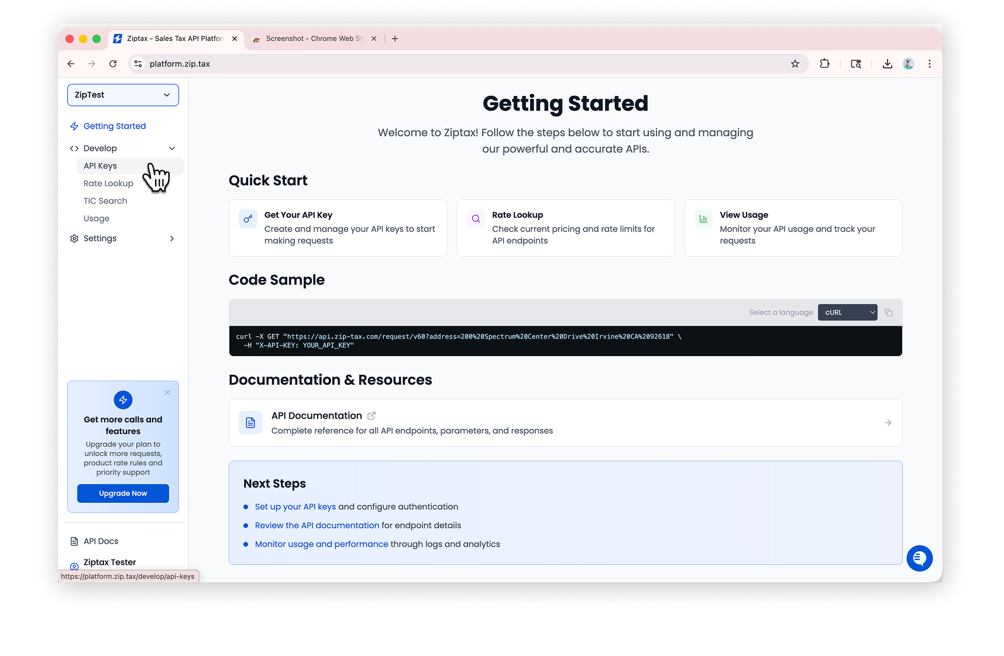1004x656 pixels.
Task: Select the Getting Started lightning icon
Action: pos(74,126)
